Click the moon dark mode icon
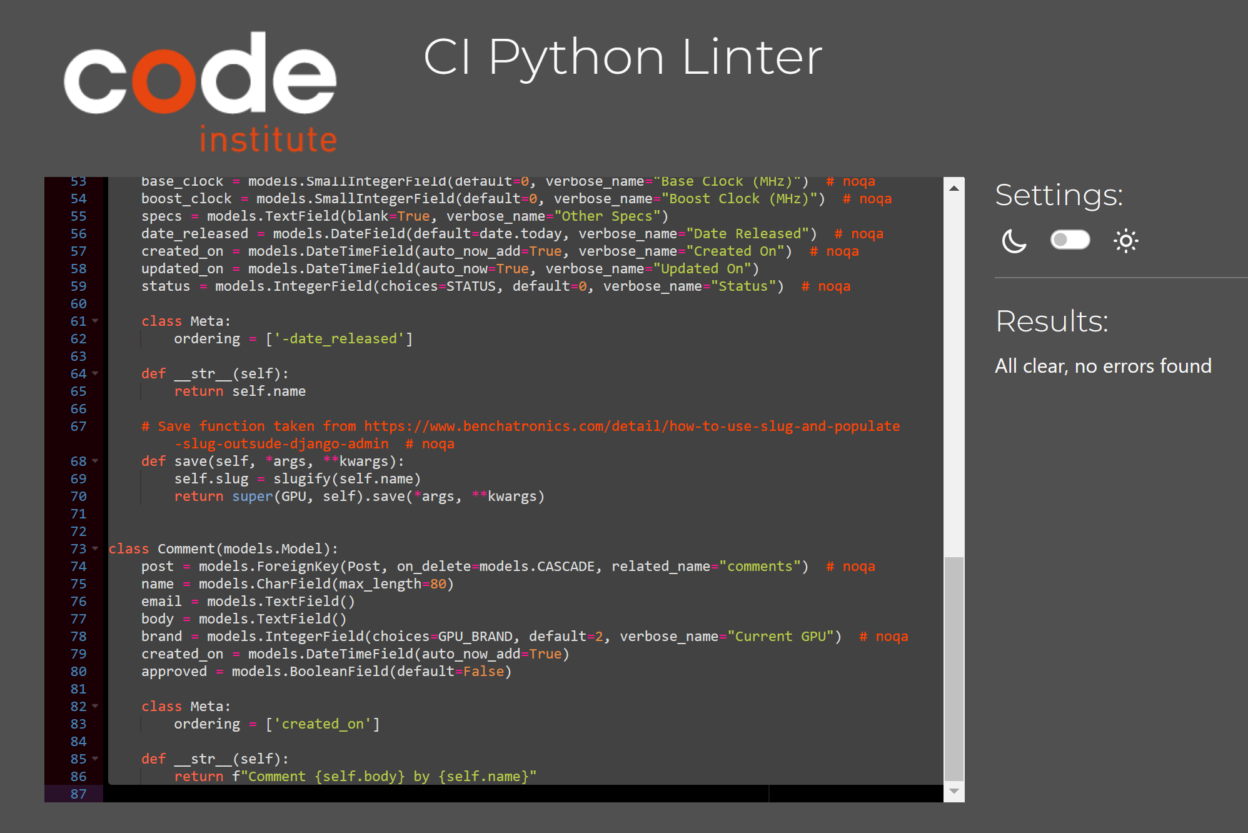 click(1014, 241)
